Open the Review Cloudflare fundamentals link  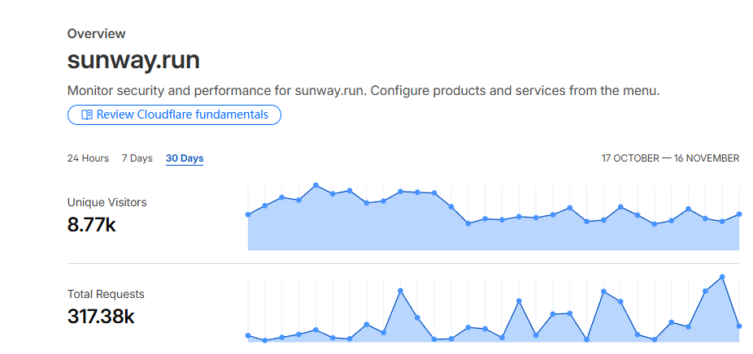coord(181,115)
